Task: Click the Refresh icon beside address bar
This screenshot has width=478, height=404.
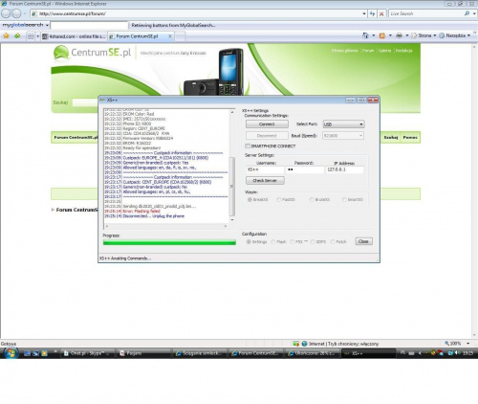Action: [372, 13]
